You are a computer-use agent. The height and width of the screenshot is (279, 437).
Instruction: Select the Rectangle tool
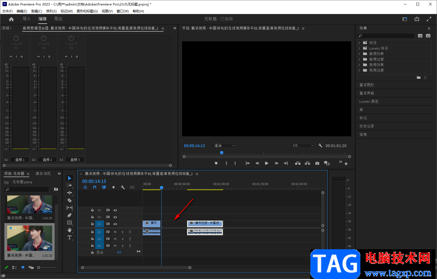(x=70, y=223)
